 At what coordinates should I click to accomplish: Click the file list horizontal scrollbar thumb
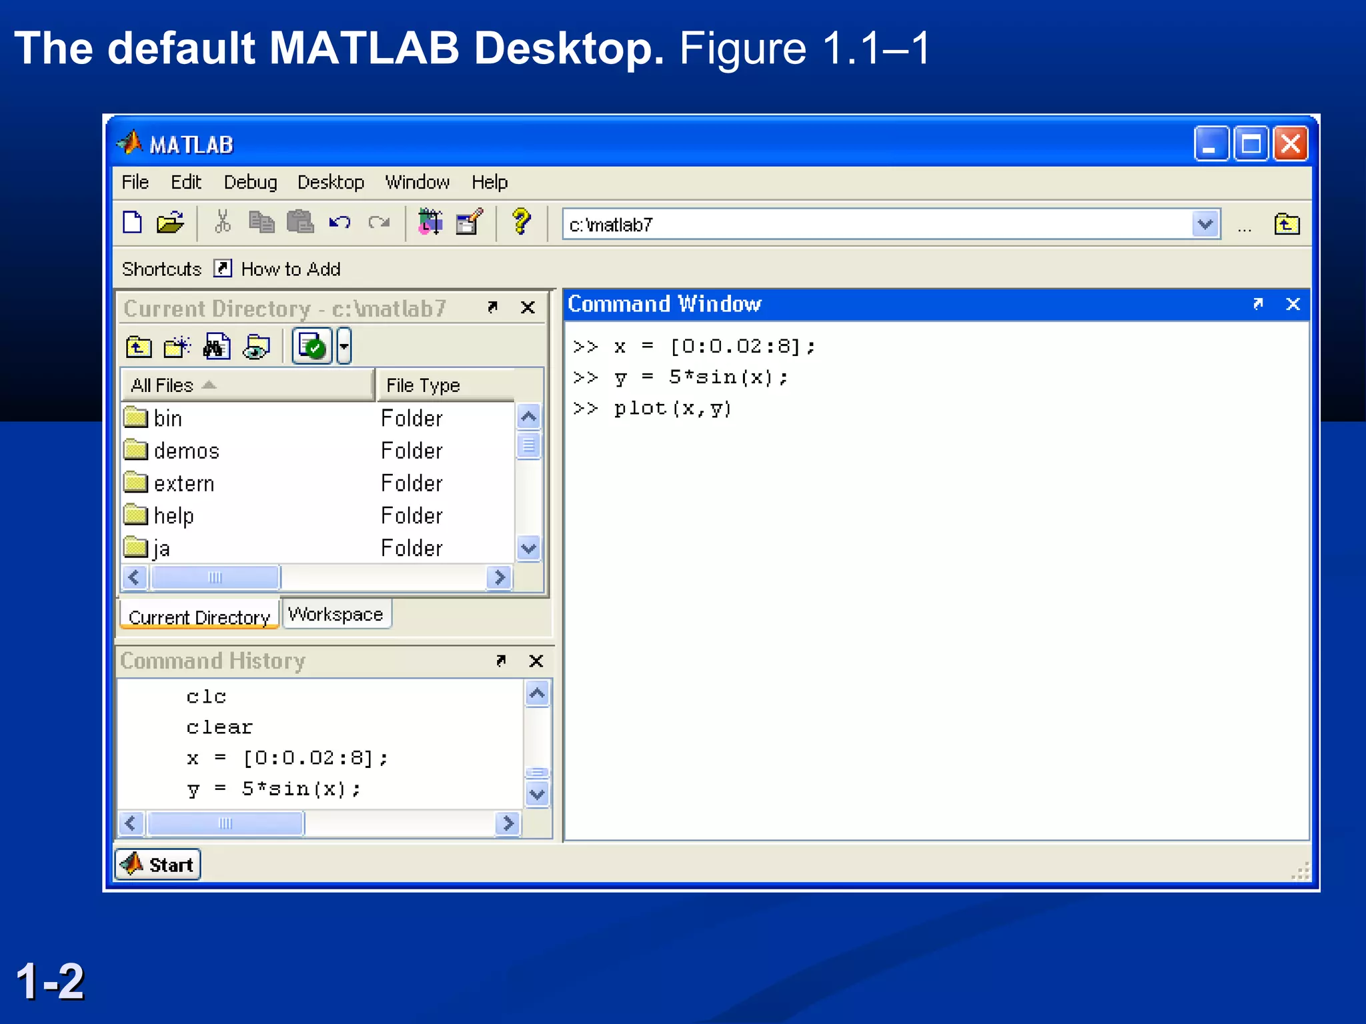[x=215, y=577]
